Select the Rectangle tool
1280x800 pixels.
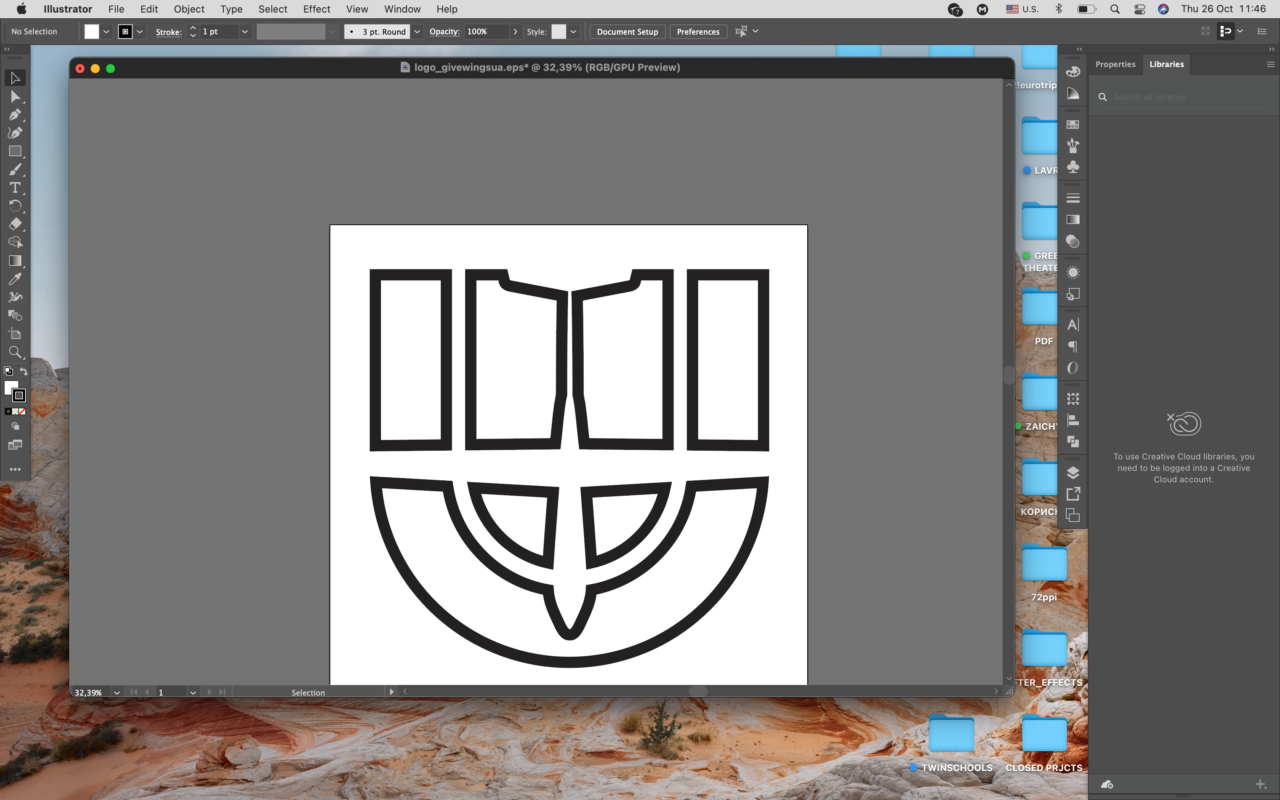[x=15, y=151]
